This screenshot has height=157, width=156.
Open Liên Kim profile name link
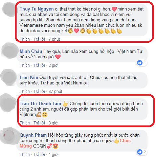pos(29,78)
